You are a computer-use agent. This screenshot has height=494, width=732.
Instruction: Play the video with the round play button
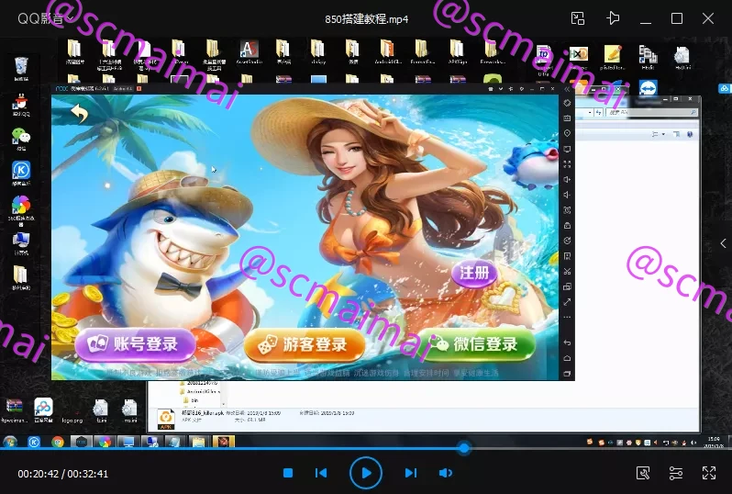click(365, 473)
